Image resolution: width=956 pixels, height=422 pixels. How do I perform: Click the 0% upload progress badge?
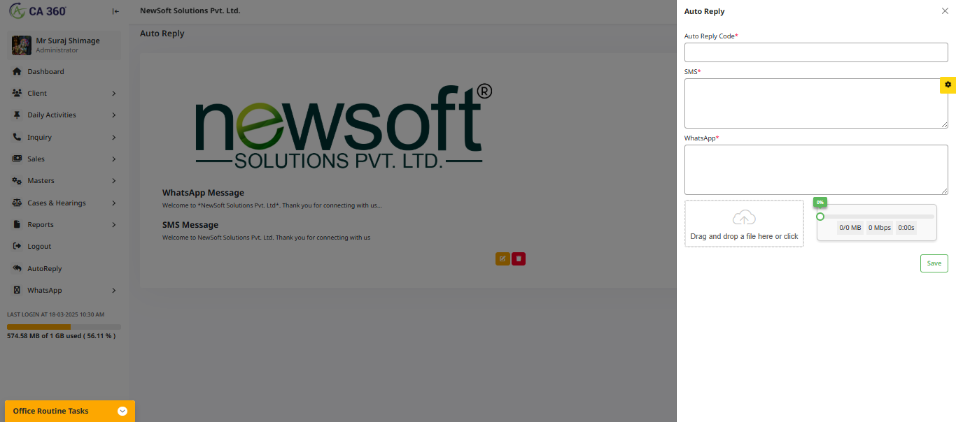(820, 202)
